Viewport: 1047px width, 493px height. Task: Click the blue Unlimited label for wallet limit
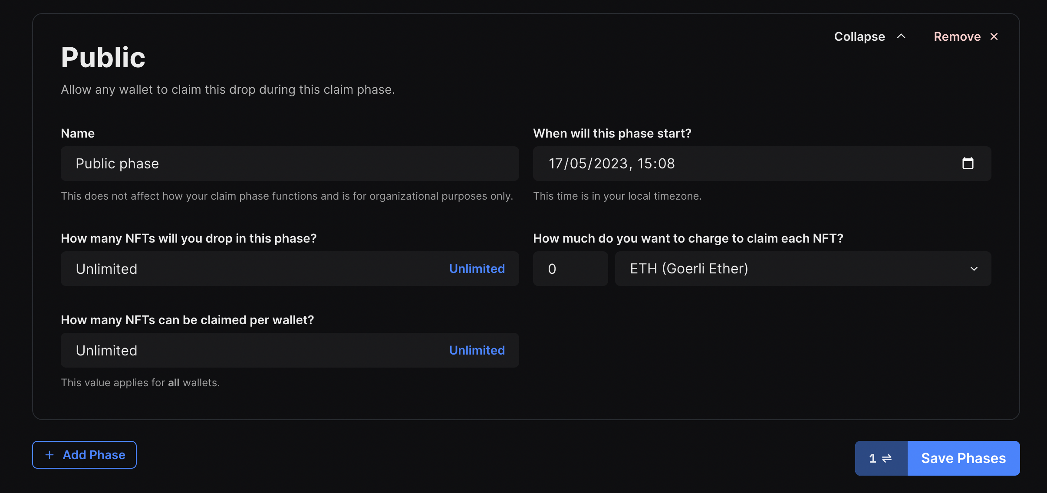477,350
